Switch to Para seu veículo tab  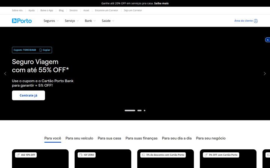pos(79,138)
